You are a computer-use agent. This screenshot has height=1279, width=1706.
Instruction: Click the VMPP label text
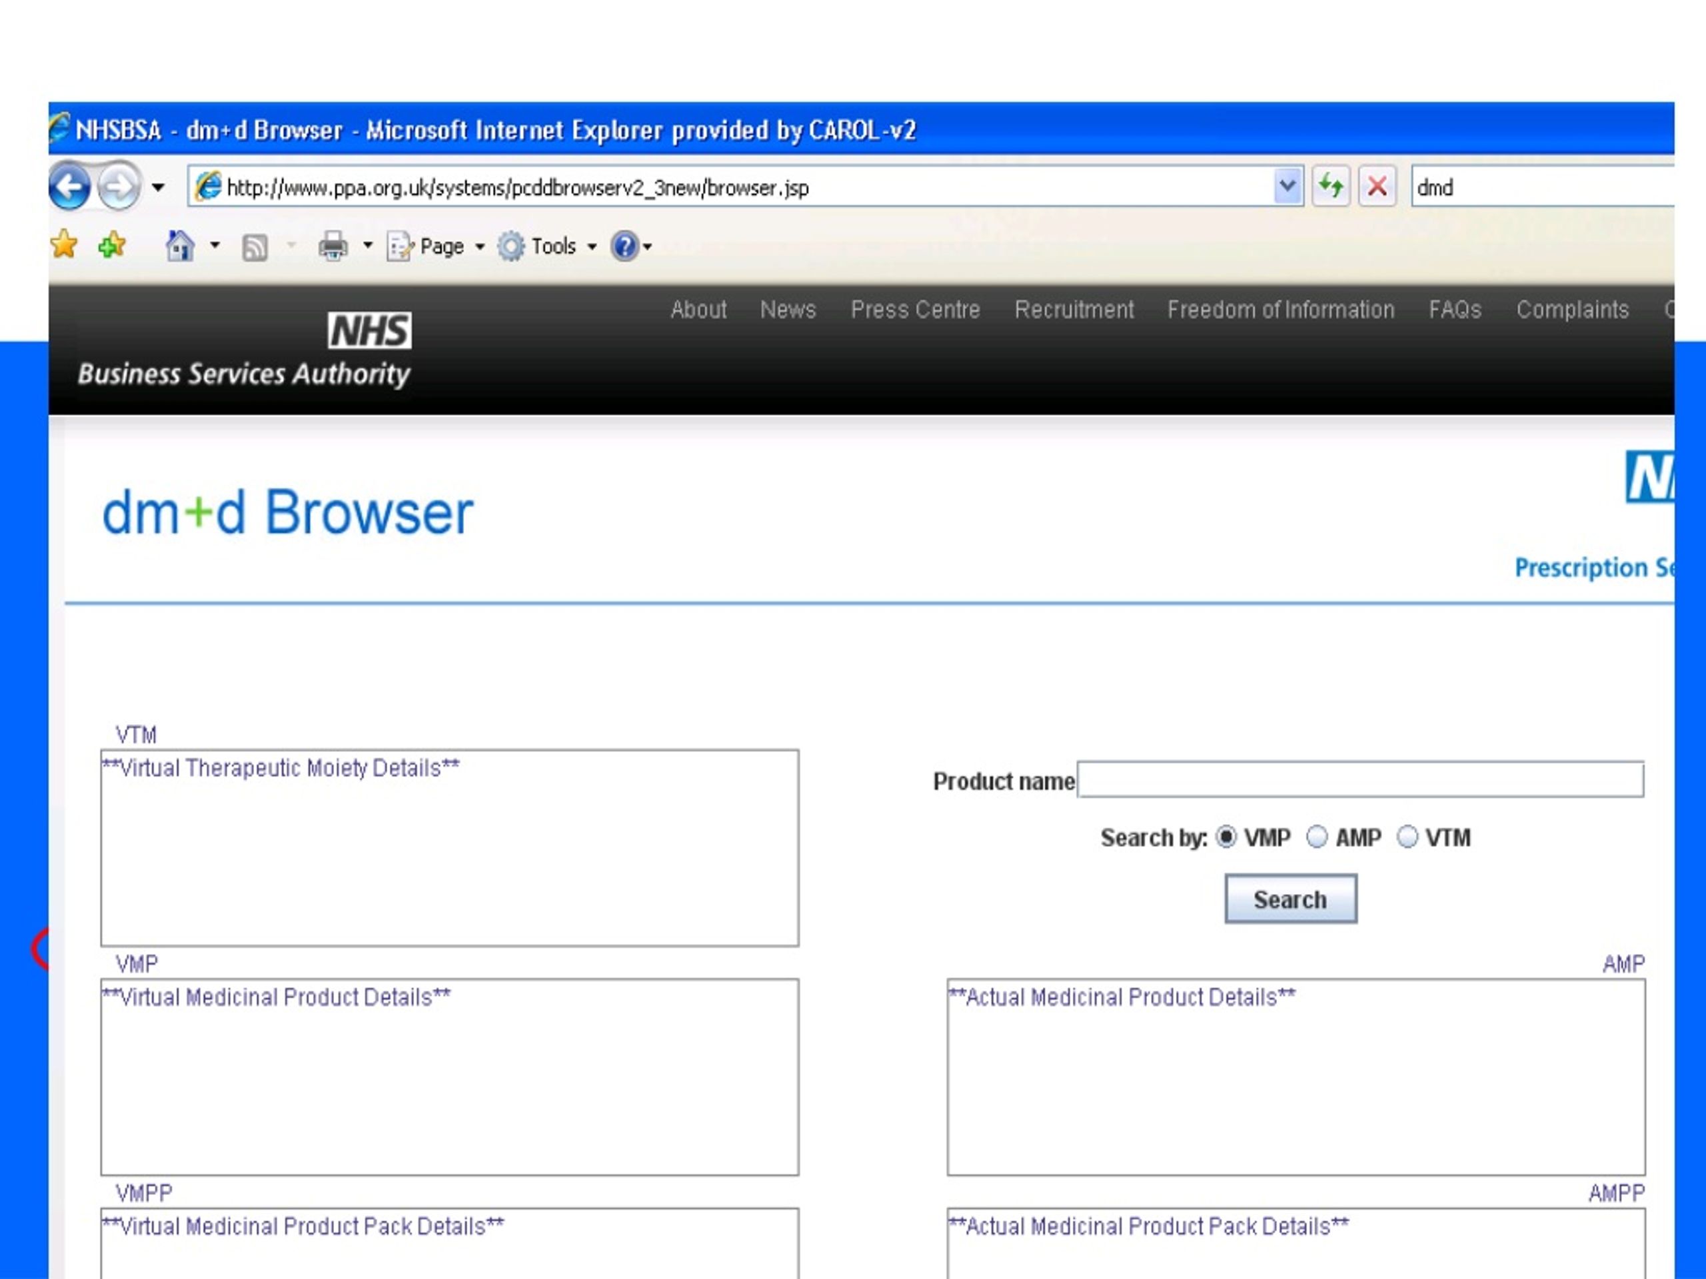click(x=144, y=1192)
